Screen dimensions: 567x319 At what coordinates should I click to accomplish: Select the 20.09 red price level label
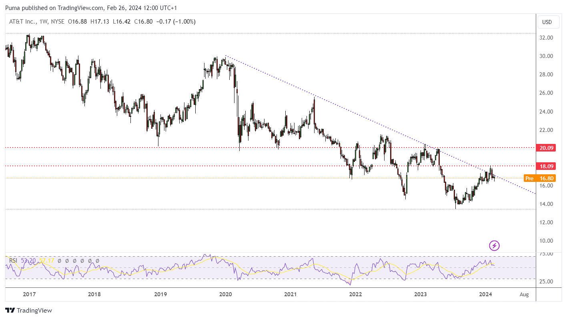(x=547, y=148)
